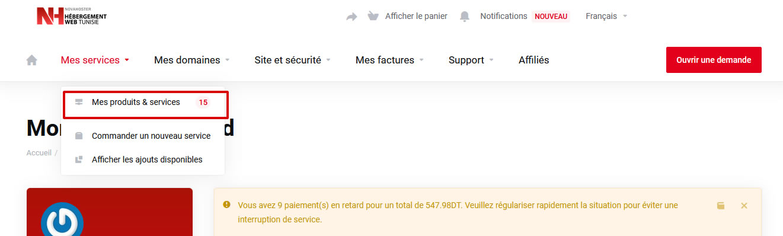Click the shopping basket icon

pyautogui.click(x=373, y=16)
